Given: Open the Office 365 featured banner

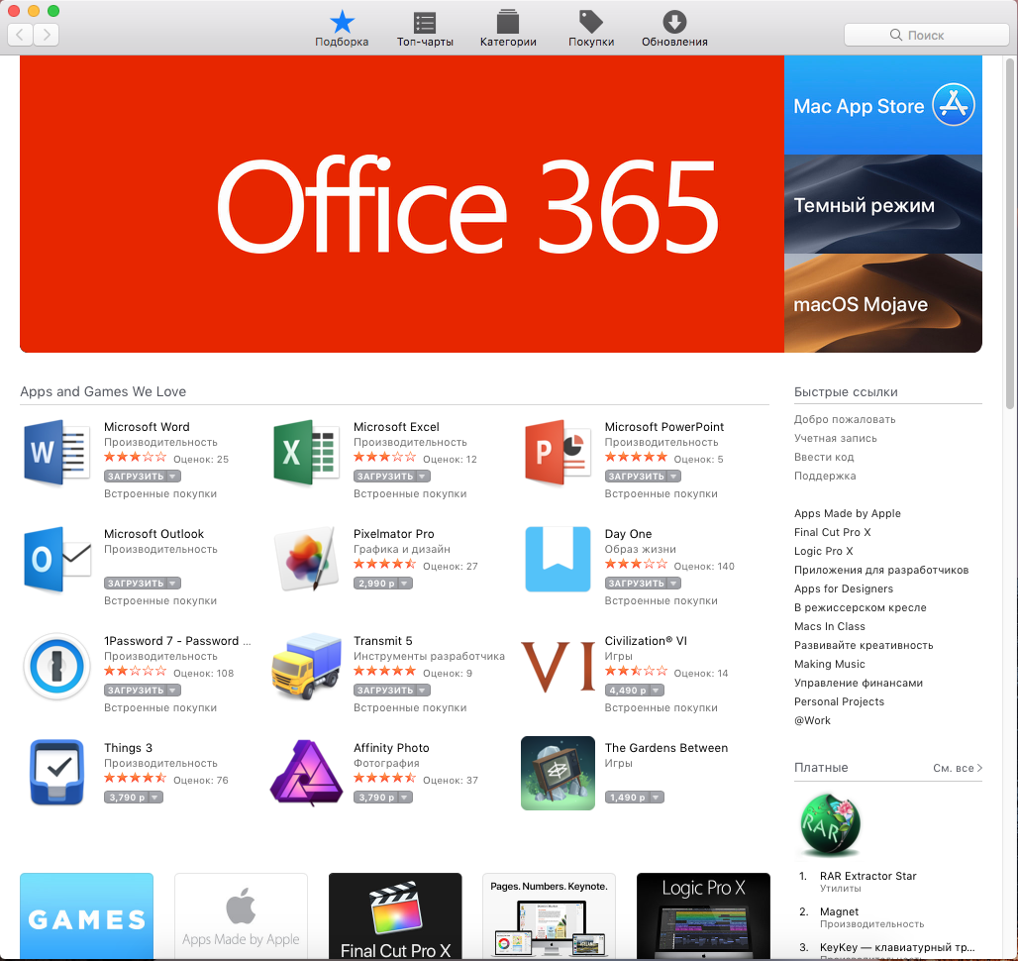Looking at the screenshot, I should click(x=402, y=204).
